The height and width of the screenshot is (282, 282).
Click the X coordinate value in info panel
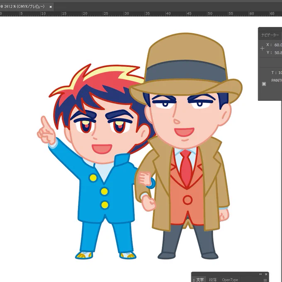pos(278,45)
